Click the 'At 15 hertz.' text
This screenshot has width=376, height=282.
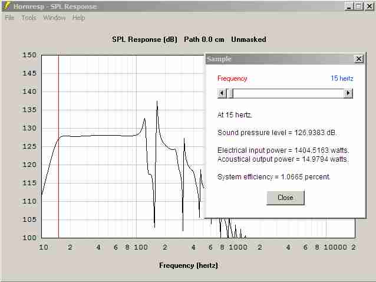pos(235,115)
